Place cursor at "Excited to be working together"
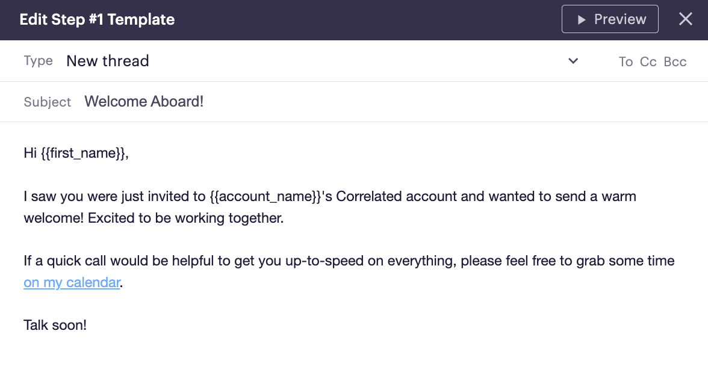Screen dimensions: 708x378 185,218
